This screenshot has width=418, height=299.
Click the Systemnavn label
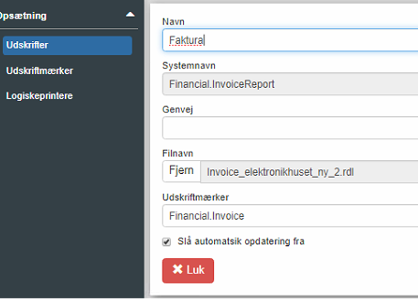[x=189, y=65]
